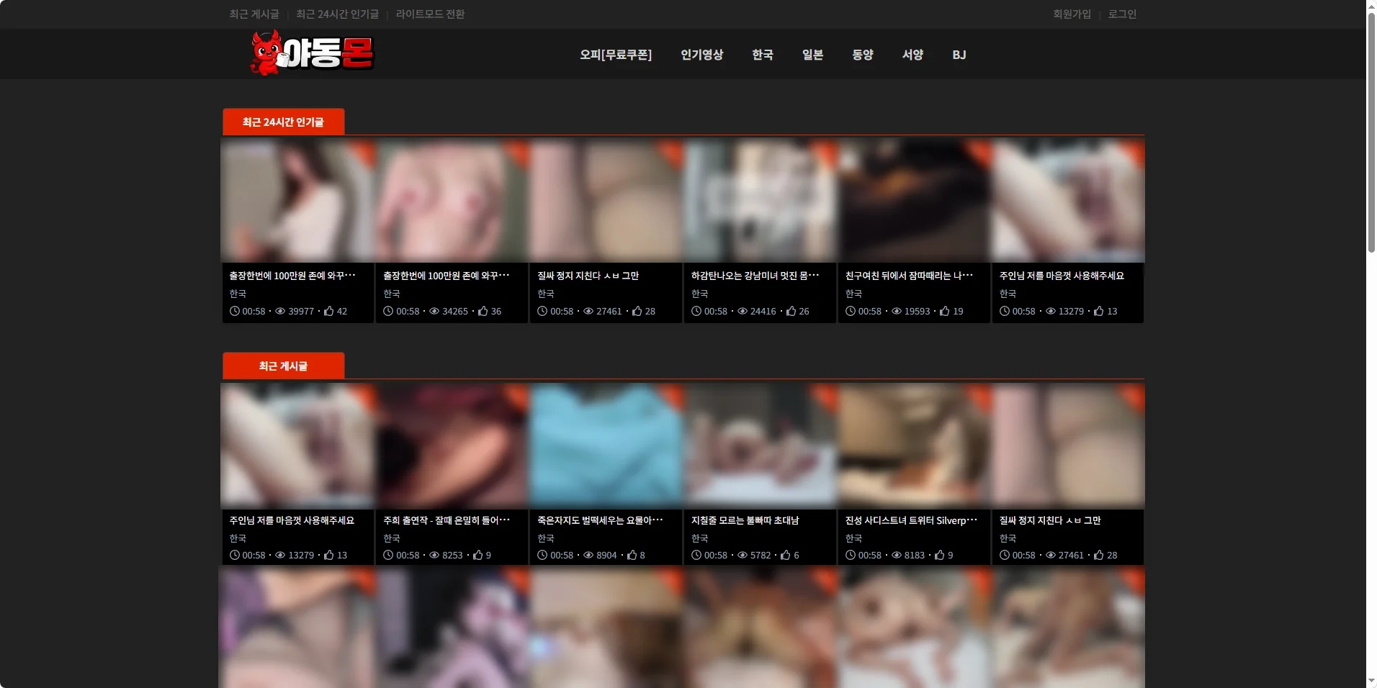
Task: Click thumbs-up icon beside count 42
Action: pos(329,312)
